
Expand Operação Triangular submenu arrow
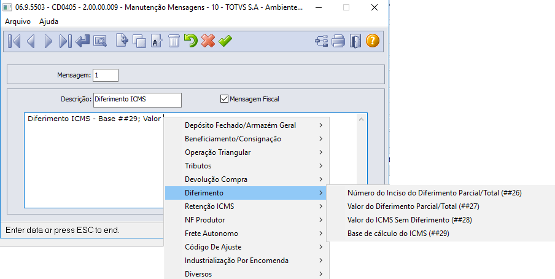(x=320, y=152)
